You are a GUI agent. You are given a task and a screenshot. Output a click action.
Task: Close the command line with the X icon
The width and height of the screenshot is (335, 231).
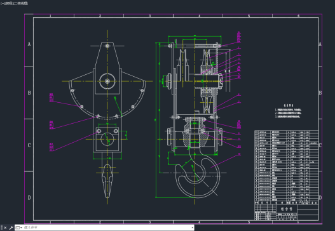[x=5, y=228]
